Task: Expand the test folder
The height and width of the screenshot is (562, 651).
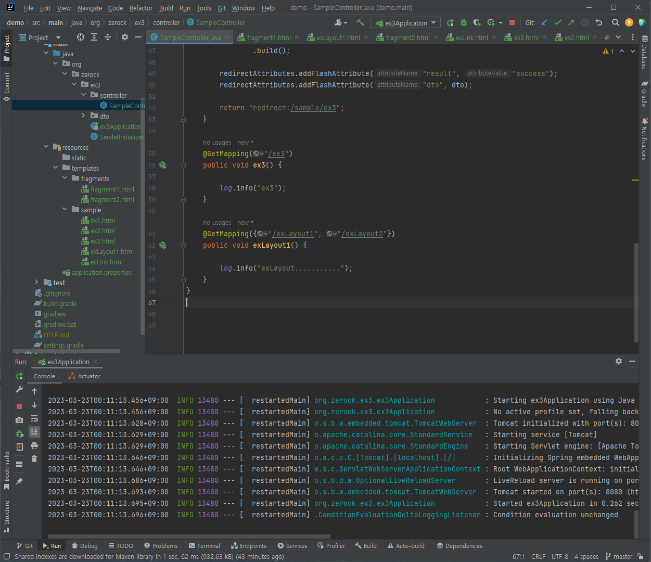Action: [x=37, y=282]
